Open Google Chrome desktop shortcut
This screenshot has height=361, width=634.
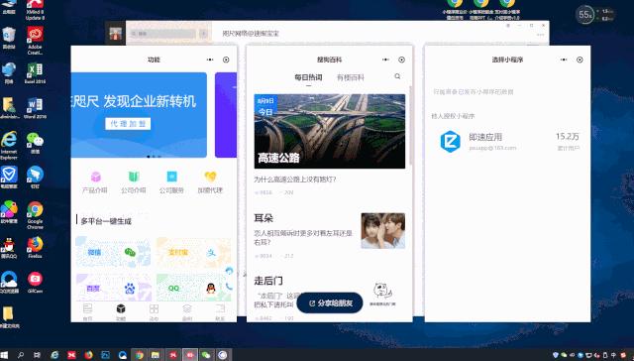35,215
